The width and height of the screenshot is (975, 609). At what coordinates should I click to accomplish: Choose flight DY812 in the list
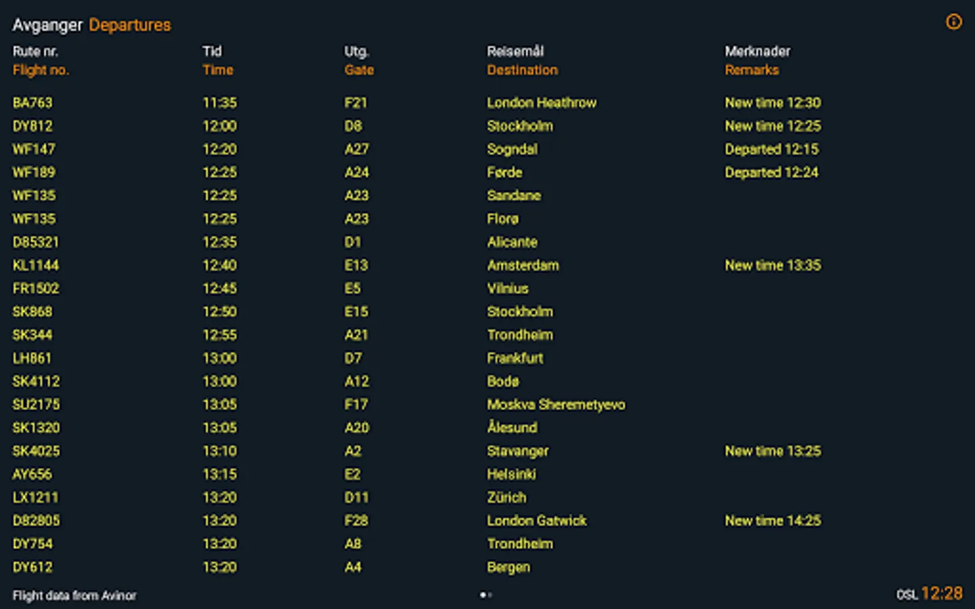pyautogui.click(x=32, y=126)
